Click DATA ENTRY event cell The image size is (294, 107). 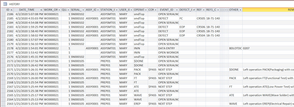tap(168, 48)
